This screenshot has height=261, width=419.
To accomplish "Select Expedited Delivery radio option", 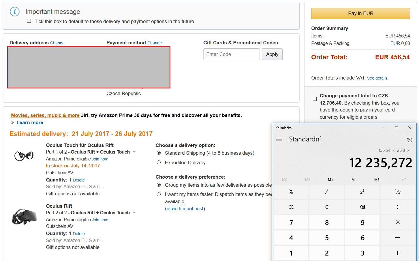I will coord(159,162).
